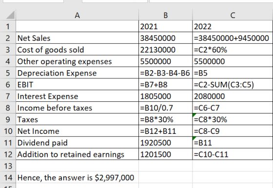This screenshot has height=188, width=273.
Task: Select row 1 header
Action: pyautogui.click(x=8, y=27)
